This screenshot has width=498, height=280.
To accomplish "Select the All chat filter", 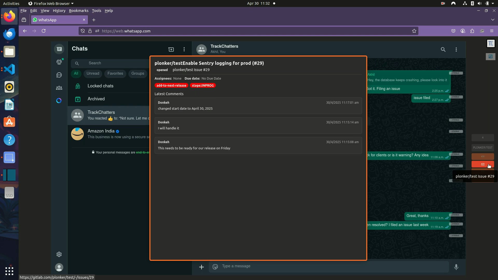I will 76,74.
